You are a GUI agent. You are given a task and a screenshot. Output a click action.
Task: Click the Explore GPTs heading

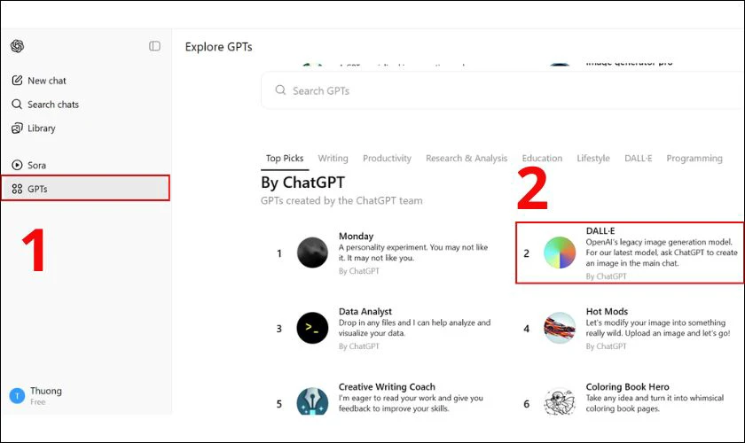coord(218,47)
